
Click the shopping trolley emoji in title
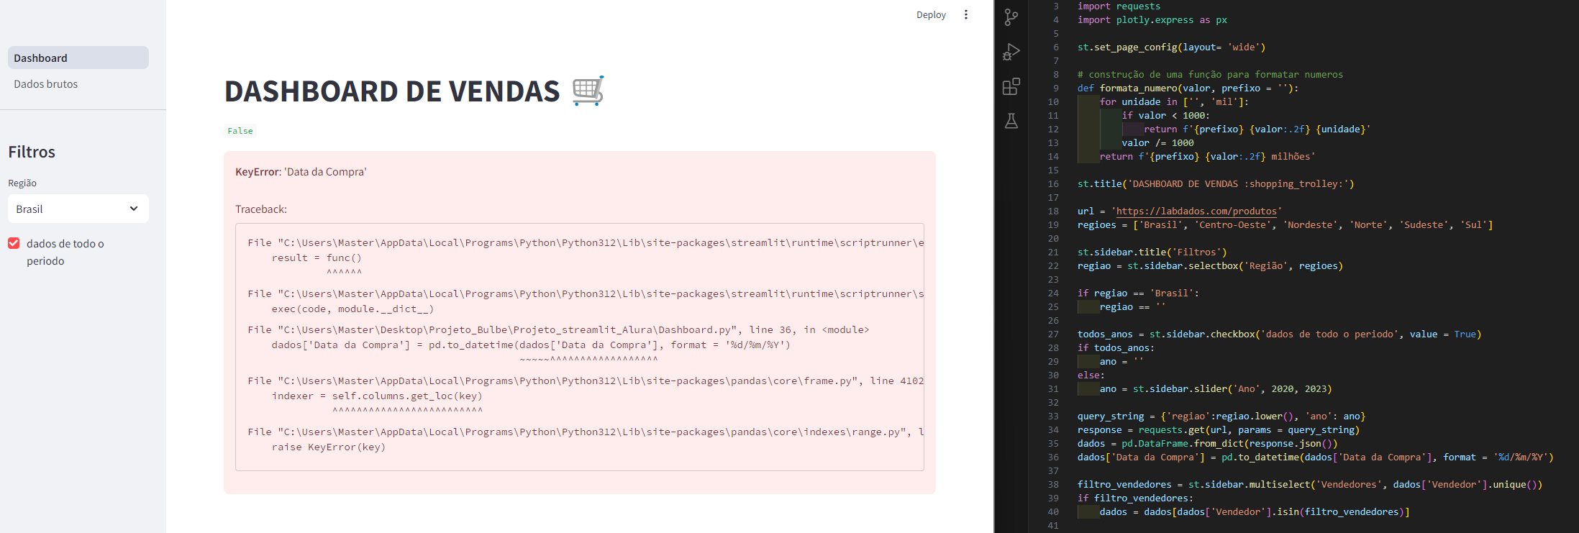[x=588, y=91]
